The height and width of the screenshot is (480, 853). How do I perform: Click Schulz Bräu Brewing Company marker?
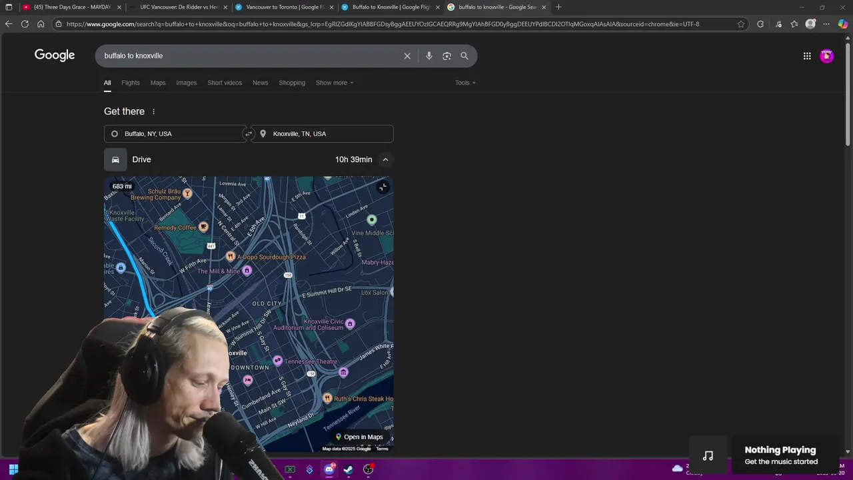click(187, 193)
